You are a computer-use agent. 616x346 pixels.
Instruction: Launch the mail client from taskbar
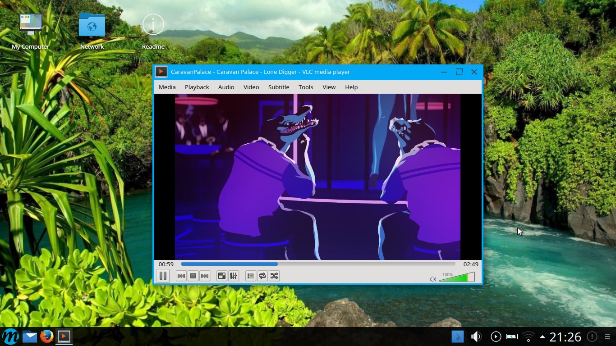pos(29,337)
